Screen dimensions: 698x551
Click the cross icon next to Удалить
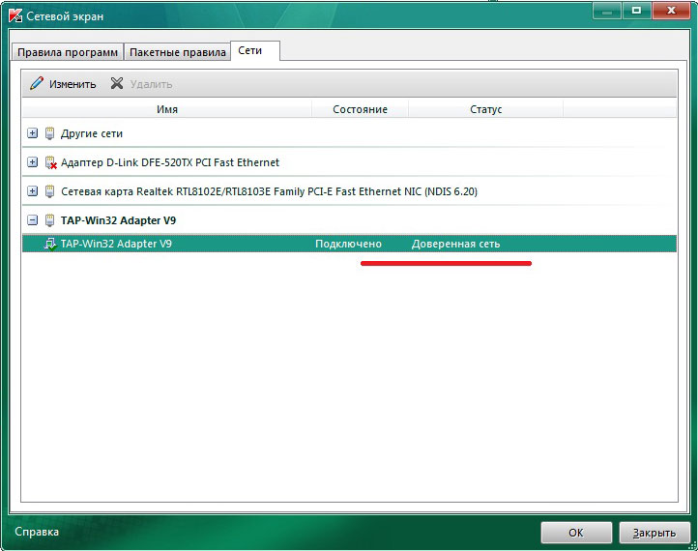(x=117, y=83)
